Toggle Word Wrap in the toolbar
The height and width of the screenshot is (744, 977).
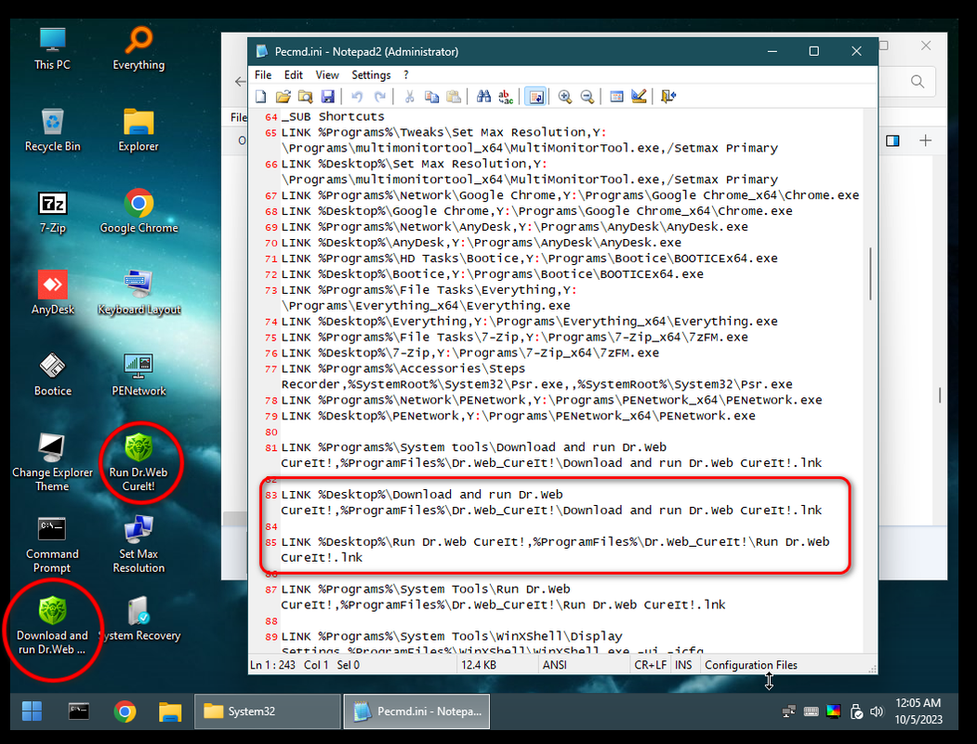[x=535, y=97]
